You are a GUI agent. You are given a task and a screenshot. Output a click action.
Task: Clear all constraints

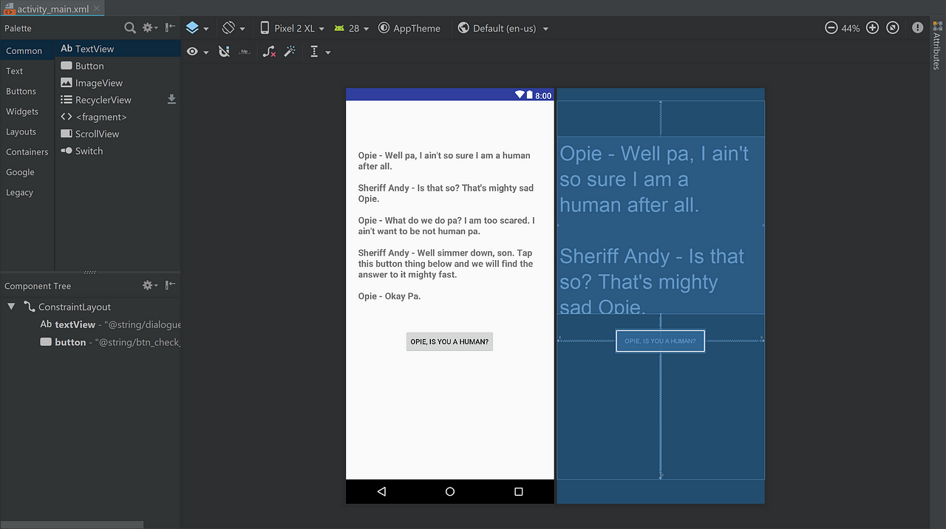coord(269,52)
